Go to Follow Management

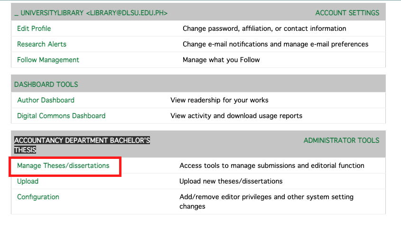[x=48, y=60]
